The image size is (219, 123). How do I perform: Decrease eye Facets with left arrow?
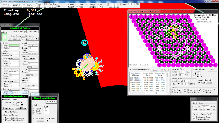(10, 71)
